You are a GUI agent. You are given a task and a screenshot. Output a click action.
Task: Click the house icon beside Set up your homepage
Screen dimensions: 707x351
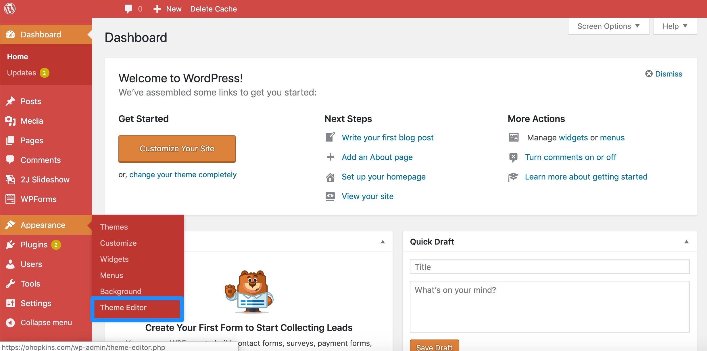(x=330, y=177)
